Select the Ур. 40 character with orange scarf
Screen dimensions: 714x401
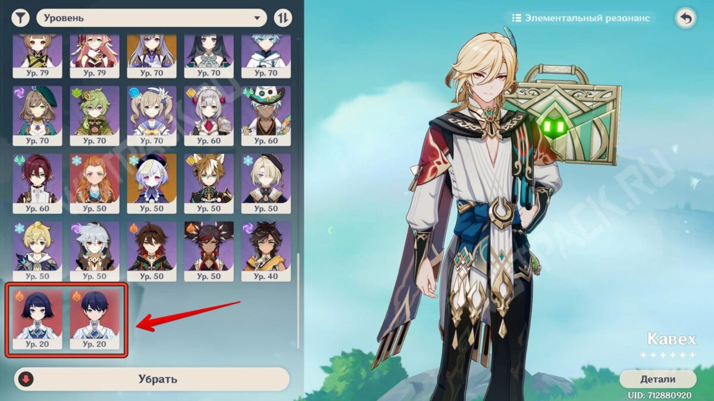click(266, 251)
